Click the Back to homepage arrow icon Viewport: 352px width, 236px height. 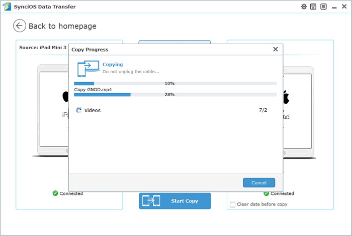coord(20,26)
